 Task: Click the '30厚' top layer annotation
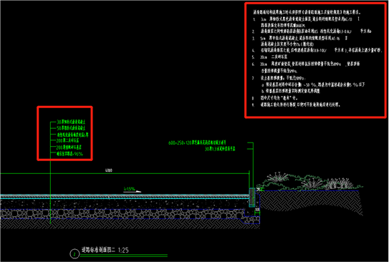(x=71, y=122)
